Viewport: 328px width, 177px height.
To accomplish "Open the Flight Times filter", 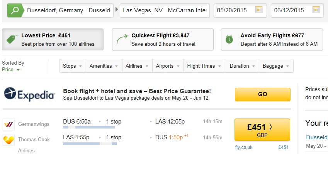I will coord(204,66).
